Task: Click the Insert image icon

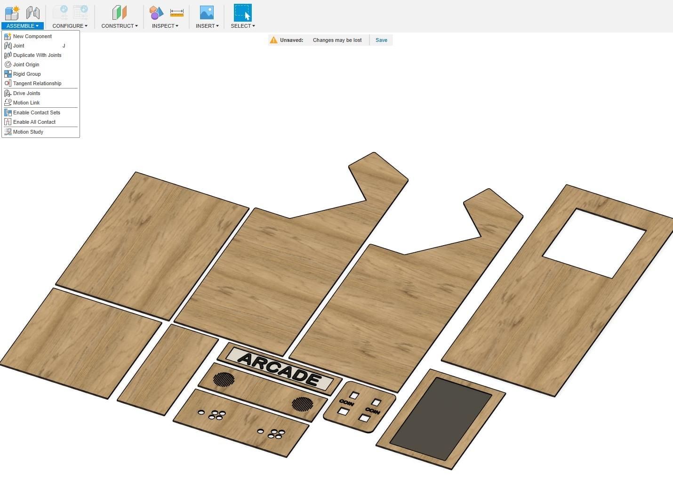Action: click(207, 13)
